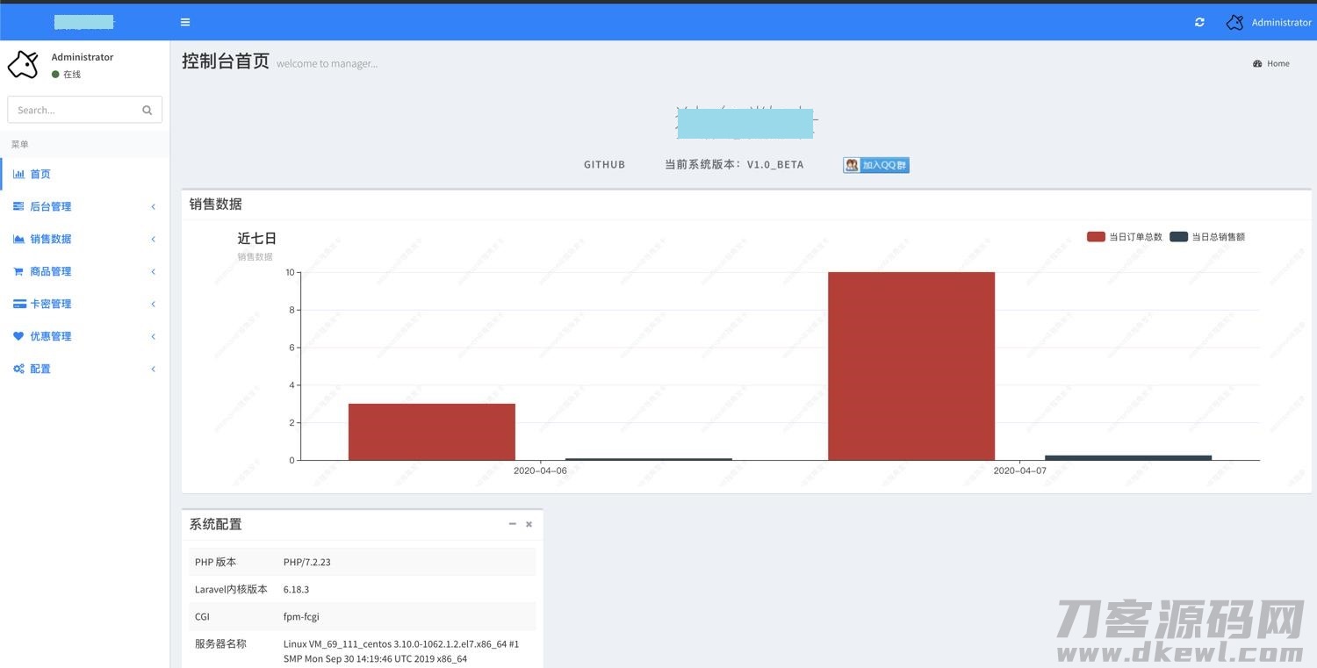1317x668 pixels.
Task: Toggle 当日总销售额 legend series
Action: [1207, 237]
